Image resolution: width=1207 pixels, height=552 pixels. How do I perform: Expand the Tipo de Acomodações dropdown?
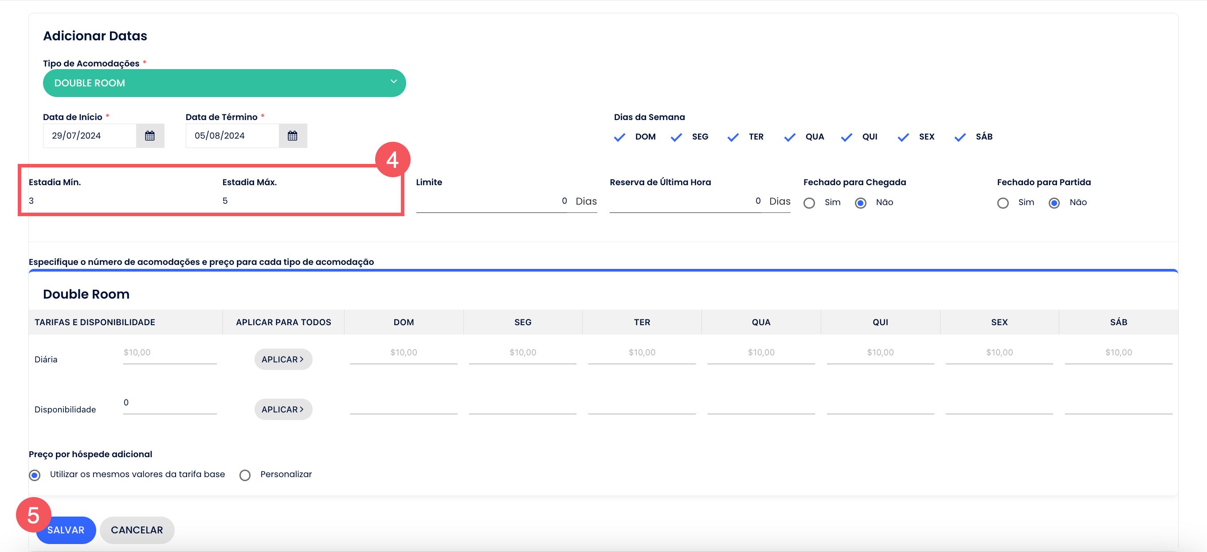(x=224, y=83)
